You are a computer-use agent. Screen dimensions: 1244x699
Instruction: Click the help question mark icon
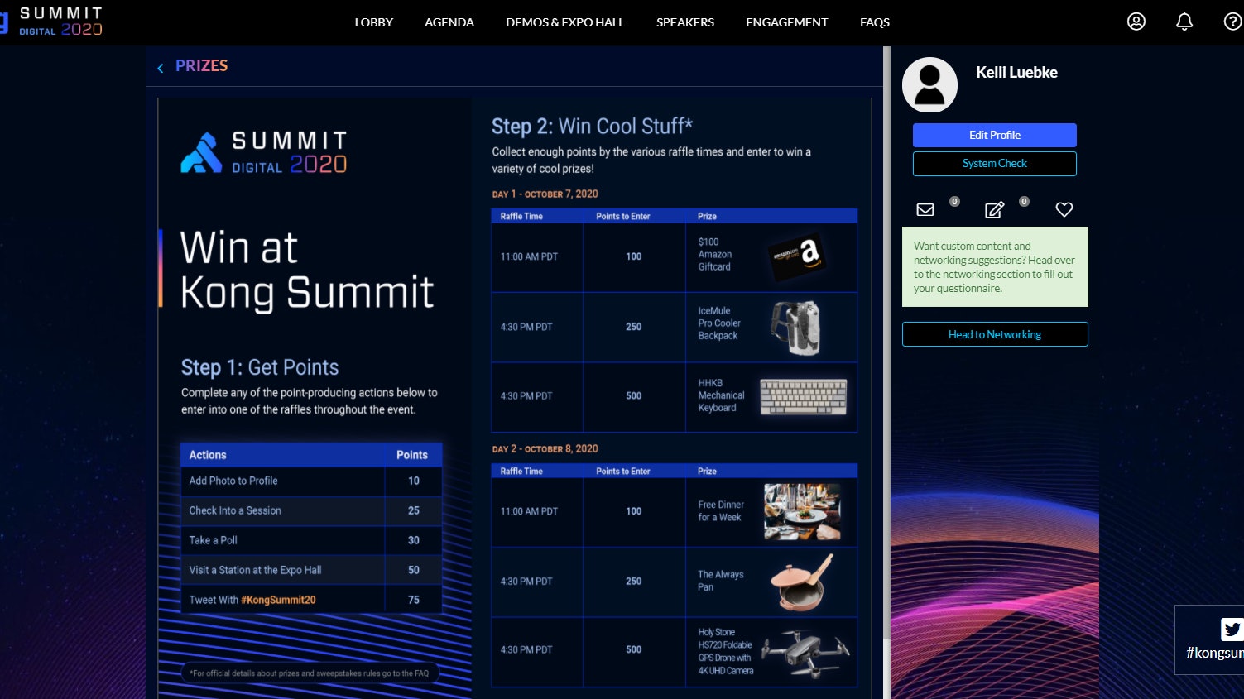1232,22
